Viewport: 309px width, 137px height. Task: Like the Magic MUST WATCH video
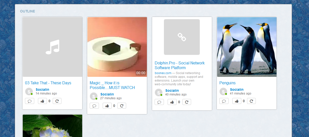click(x=107, y=106)
